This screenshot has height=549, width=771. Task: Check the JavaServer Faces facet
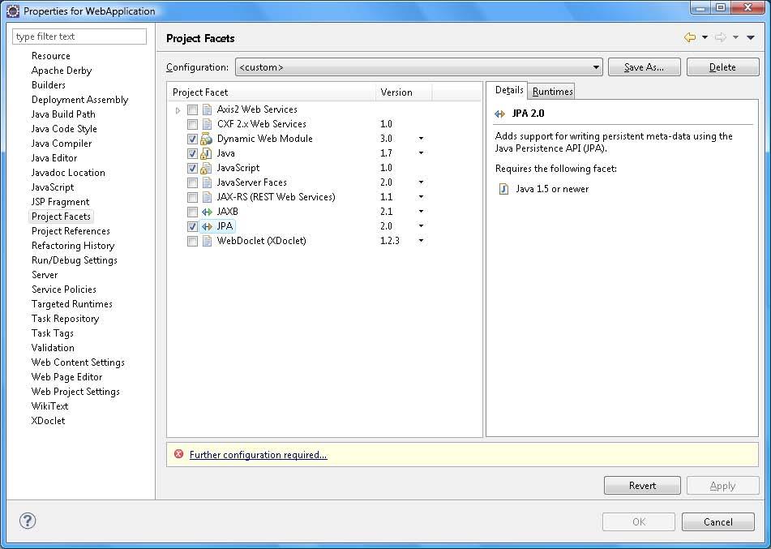[x=192, y=183]
